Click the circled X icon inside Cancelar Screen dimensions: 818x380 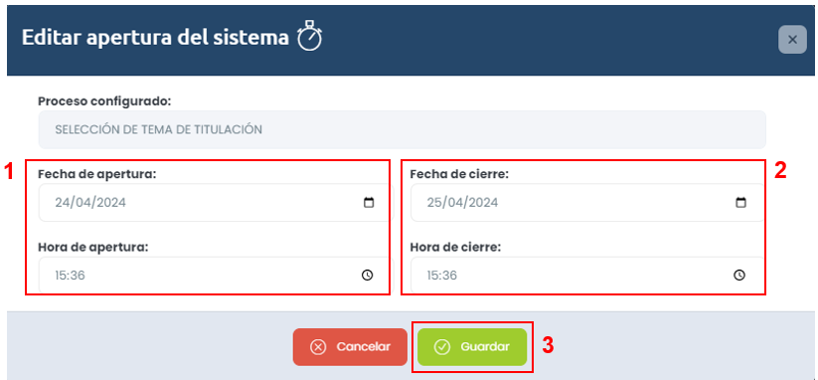[x=318, y=347]
